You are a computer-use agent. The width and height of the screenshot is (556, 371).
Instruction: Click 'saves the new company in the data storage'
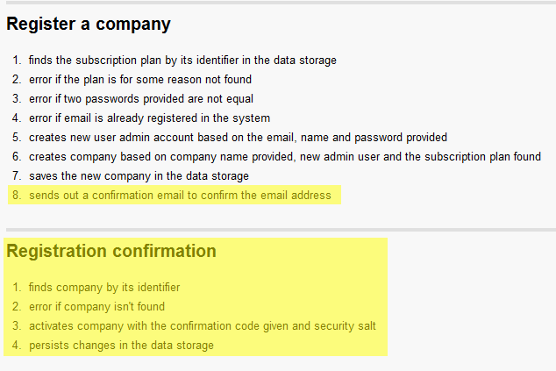coord(139,176)
